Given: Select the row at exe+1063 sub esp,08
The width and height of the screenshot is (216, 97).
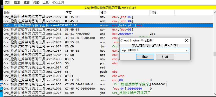Looking at the screenshot, I should 108,80.
